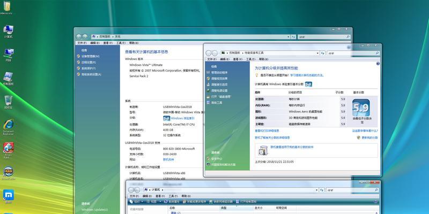Open 文件(F) menu in the System window
The width and height of the screenshot is (429, 214).
click(82, 43)
